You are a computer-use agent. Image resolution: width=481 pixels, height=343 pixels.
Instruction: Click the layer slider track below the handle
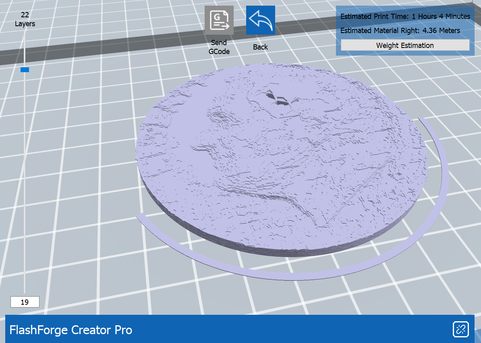click(x=25, y=181)
